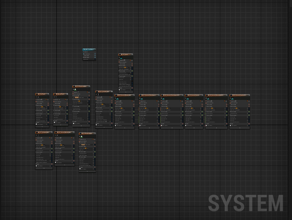
Task: Open the bottom-row Cylinder emitter's bottom add bar
Action: tap(44, 168)
